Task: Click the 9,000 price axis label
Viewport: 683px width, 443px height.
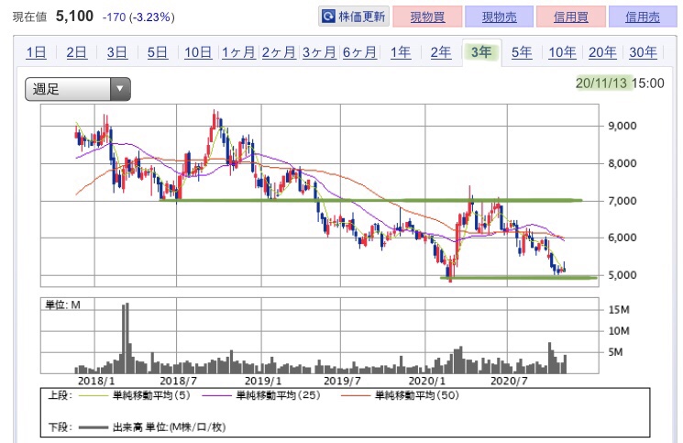Action: [622, 126]
